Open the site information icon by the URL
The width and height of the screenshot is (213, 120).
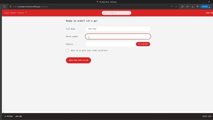click(x=10, y=7)
